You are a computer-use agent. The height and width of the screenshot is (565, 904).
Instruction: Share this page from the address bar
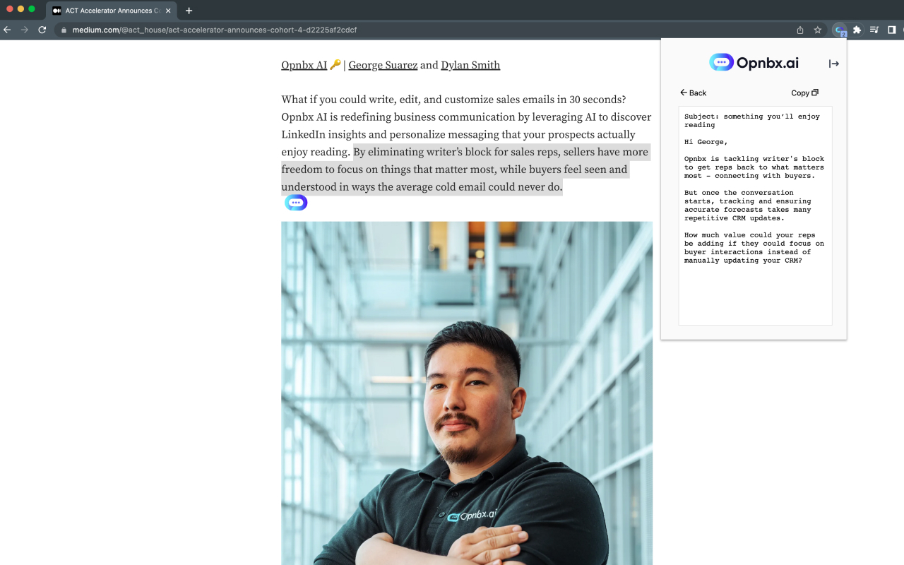(800, 30)
